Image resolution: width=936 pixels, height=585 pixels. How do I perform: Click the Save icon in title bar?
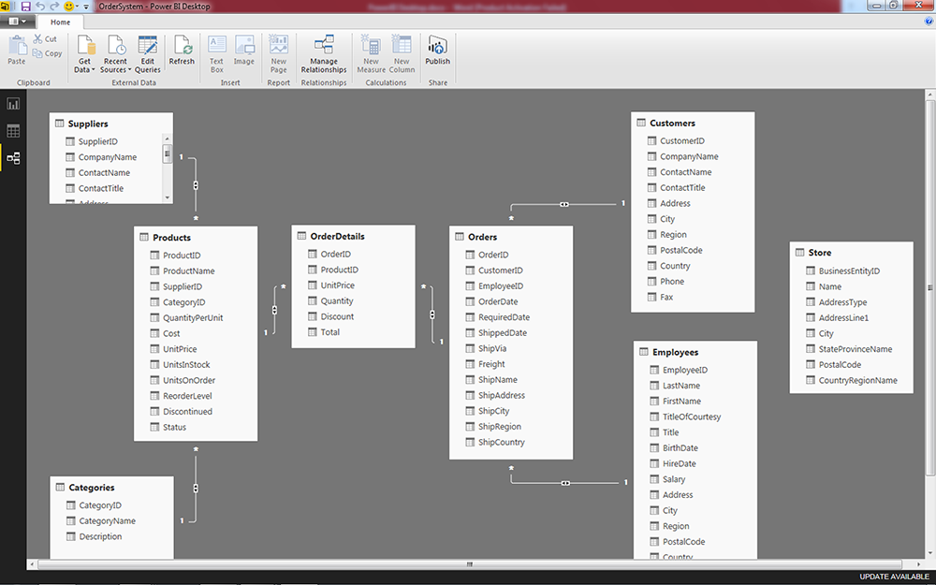coord(25,6)
